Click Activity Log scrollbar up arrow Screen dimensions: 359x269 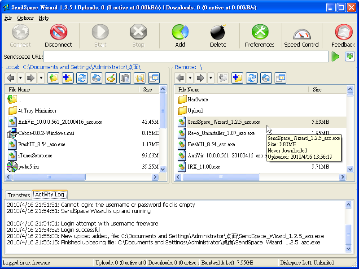tap(348, 204)
